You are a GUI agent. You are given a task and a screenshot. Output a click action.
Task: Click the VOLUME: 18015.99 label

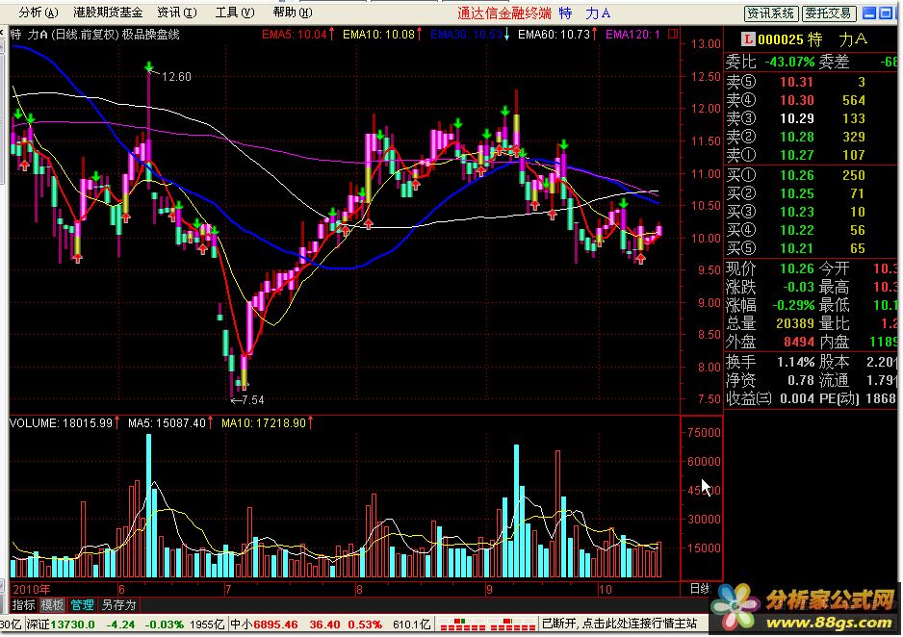click(x=65, y=423)
